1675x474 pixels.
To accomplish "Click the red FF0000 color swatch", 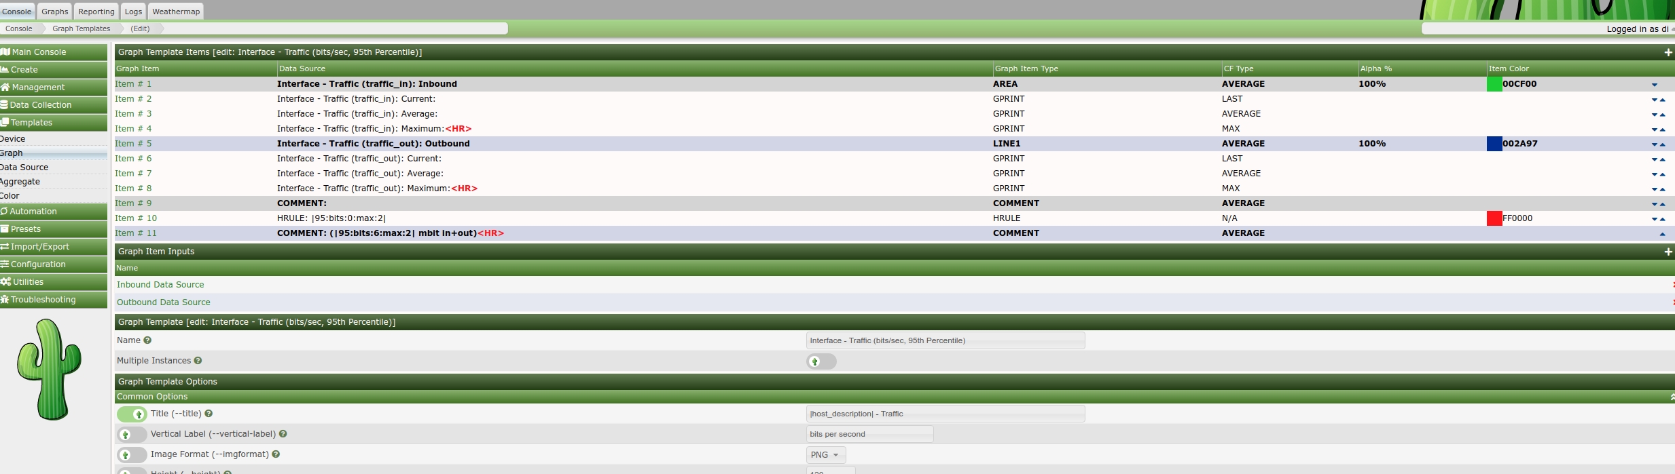I will [1494, 218].
